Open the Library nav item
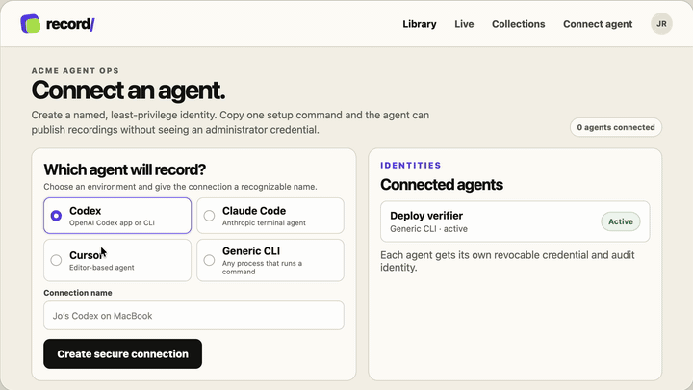The image size is (693, 390). [x=420, y=24]
